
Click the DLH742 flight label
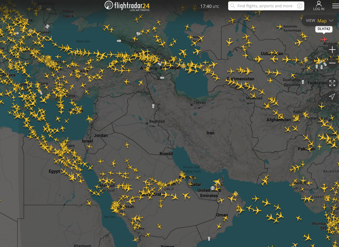click(324, 29)
